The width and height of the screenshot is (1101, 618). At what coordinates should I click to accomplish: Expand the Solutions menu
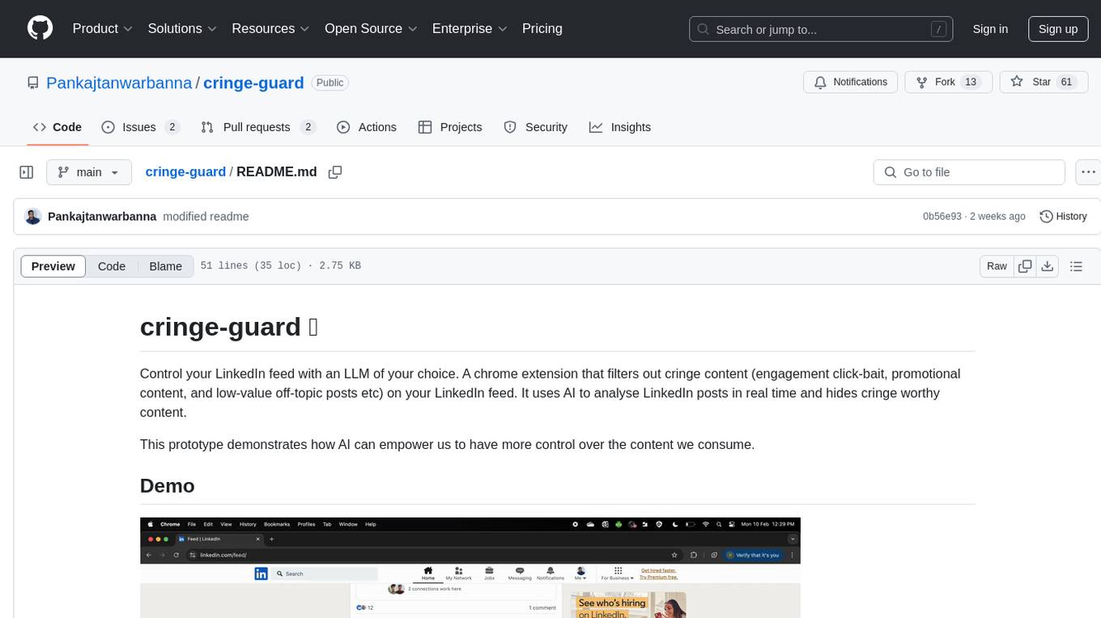coord(182,28)
